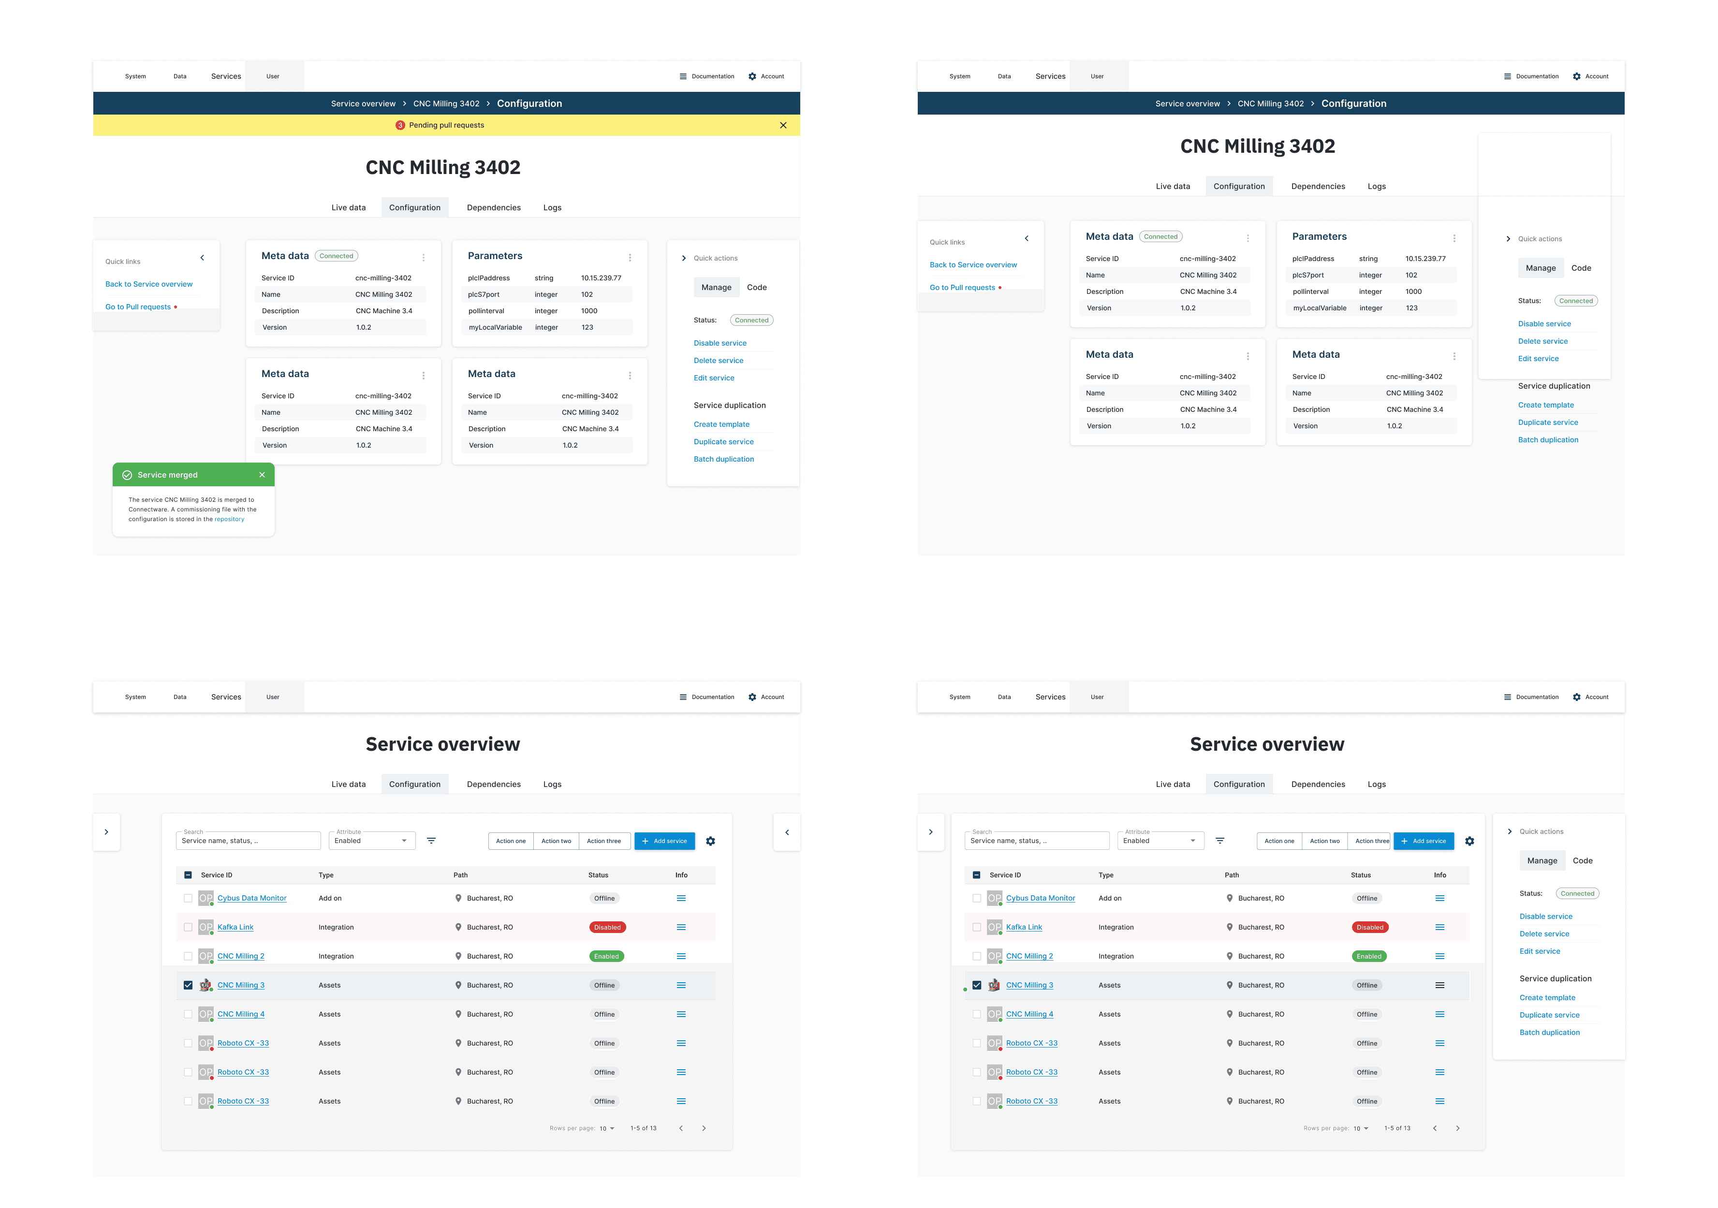This screenshot has height=1208, width=1718.
Task: Open Rows per page dropdown, bottom-left table
Action: 607,1128
